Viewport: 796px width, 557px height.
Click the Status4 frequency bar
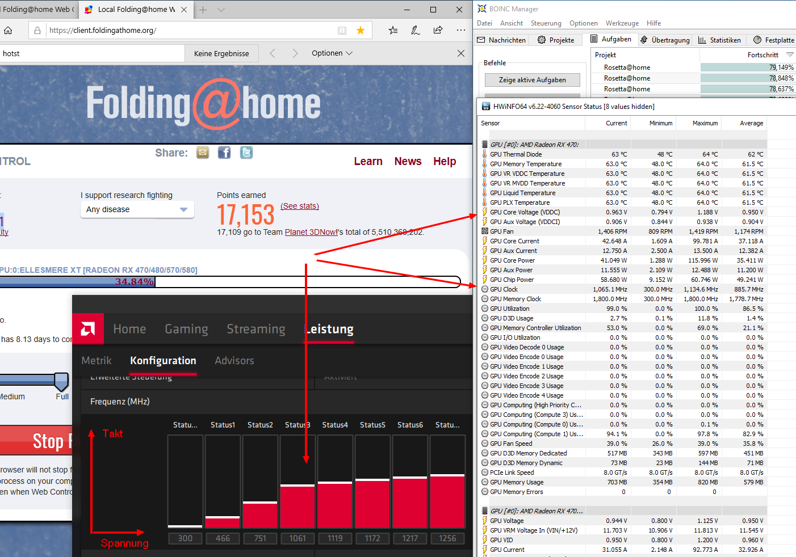click(x=335, y=482)
